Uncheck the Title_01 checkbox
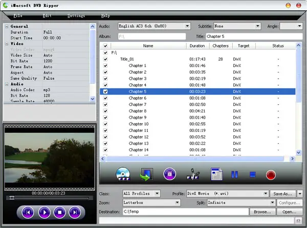 pyautogui.click(x=105, y=59)
